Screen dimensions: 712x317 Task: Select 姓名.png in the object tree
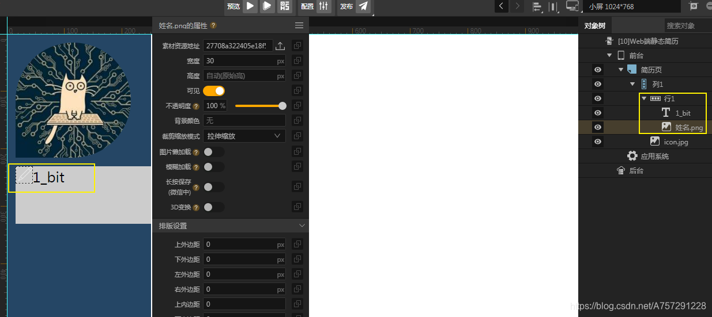coord(689,127)
